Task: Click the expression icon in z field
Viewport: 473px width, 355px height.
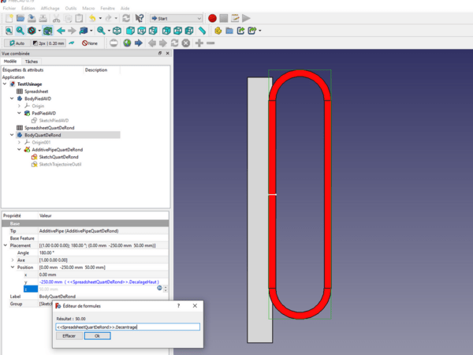Action: (x=160, y=289)
